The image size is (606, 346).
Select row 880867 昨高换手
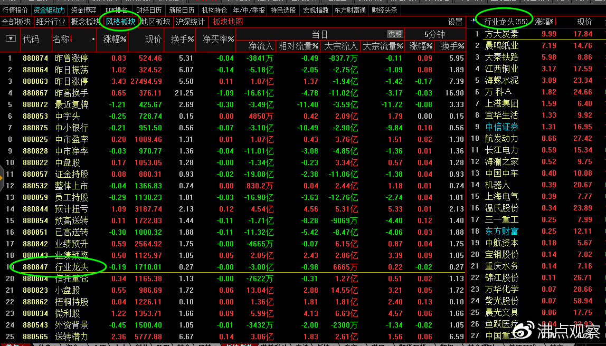point(233,93)
